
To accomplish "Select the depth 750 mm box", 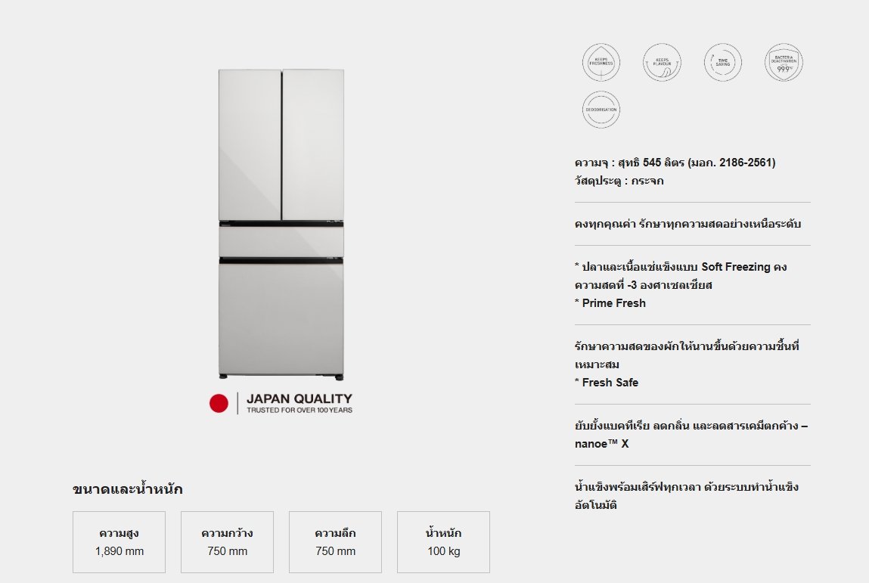I will pos(335,542).
